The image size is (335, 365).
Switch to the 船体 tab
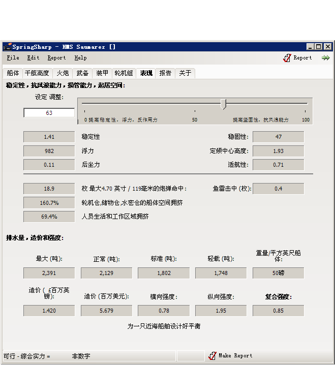(13, 73)
